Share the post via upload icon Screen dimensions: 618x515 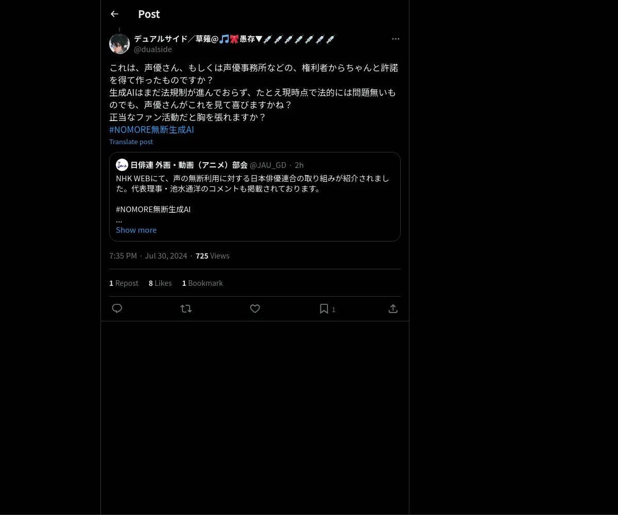click(393, 308)
